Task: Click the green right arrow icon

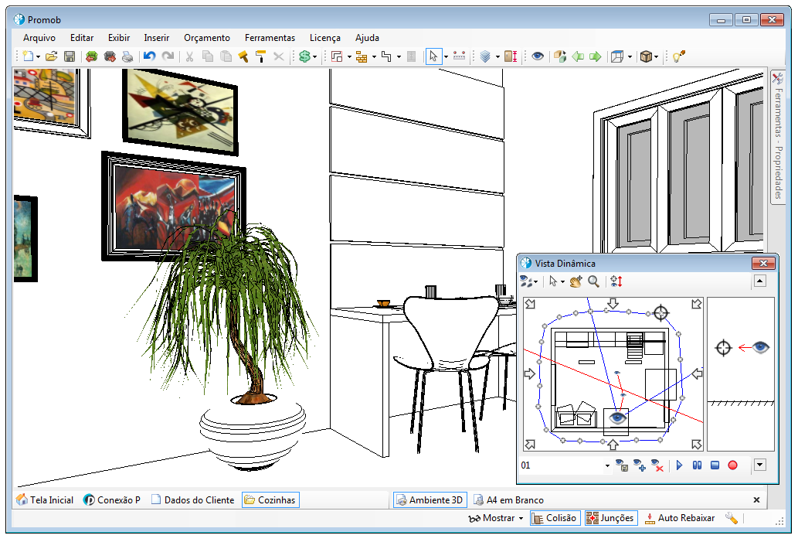Action: click(595, 56)
